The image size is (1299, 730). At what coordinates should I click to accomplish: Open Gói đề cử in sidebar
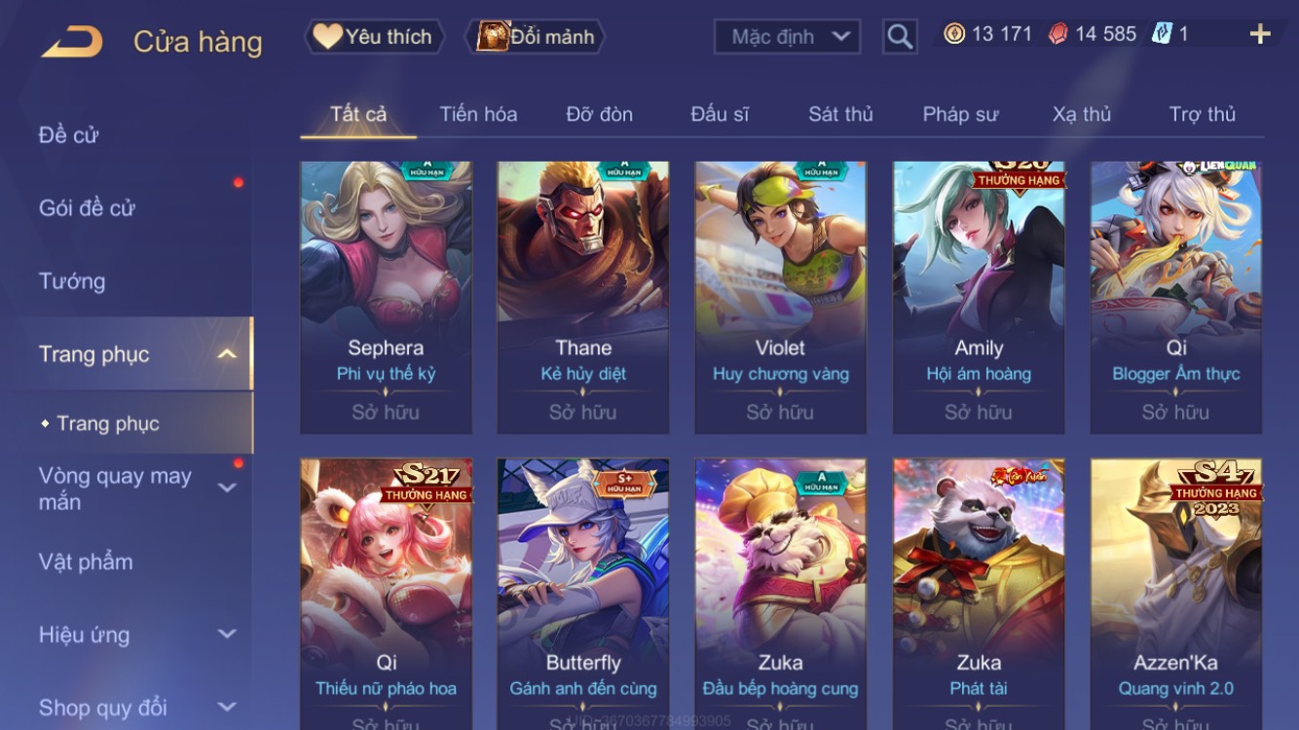pyautogui.click(x=87, y=207)
